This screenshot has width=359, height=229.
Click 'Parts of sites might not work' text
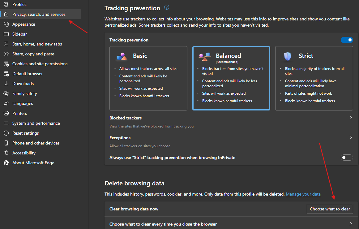tap(308, 93)
